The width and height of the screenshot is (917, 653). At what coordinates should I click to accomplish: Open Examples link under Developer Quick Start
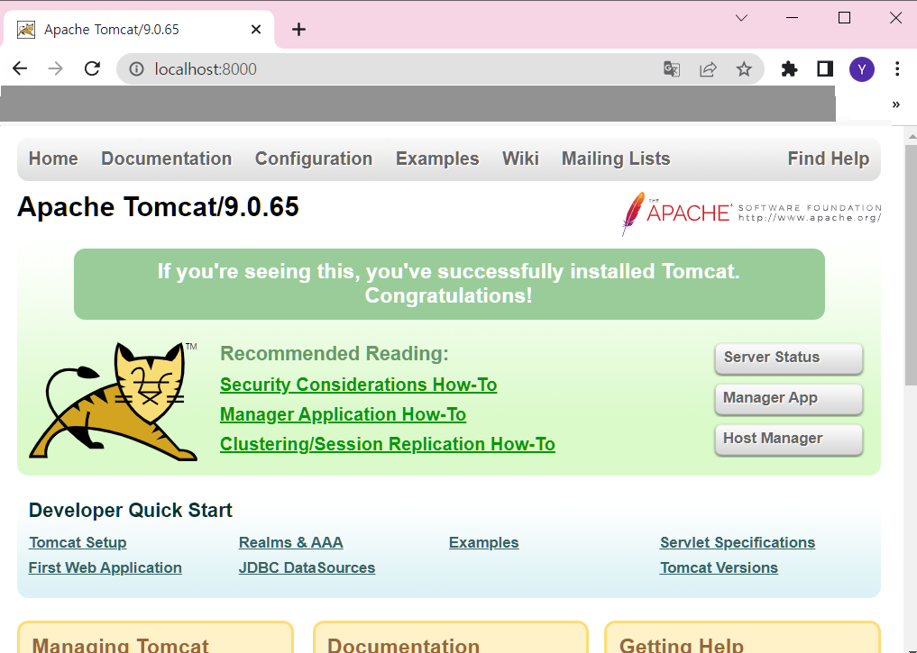coord(483,542)
